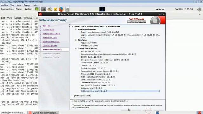Select FMW Platform Generic 12.2.1.2.0 row
This screenshot has width=203, height=114.
[95, 63]
